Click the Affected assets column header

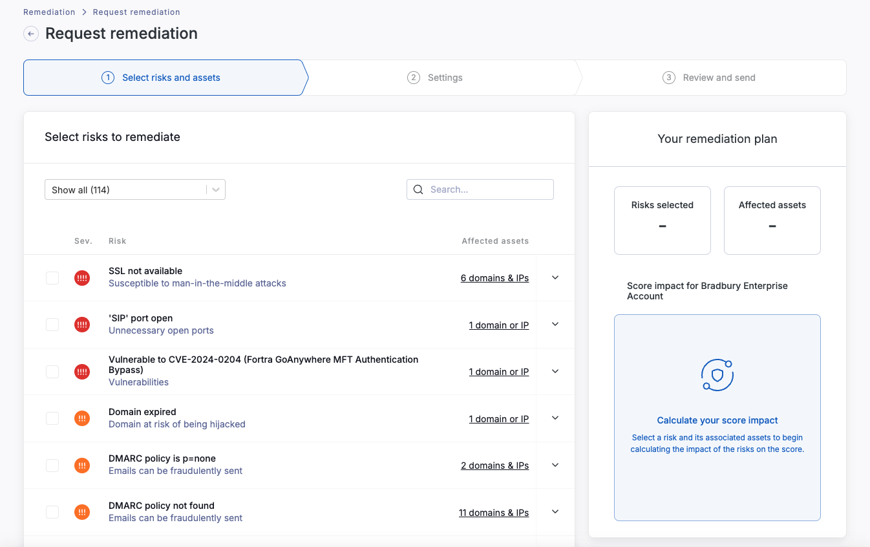click(x=495, y=241)
